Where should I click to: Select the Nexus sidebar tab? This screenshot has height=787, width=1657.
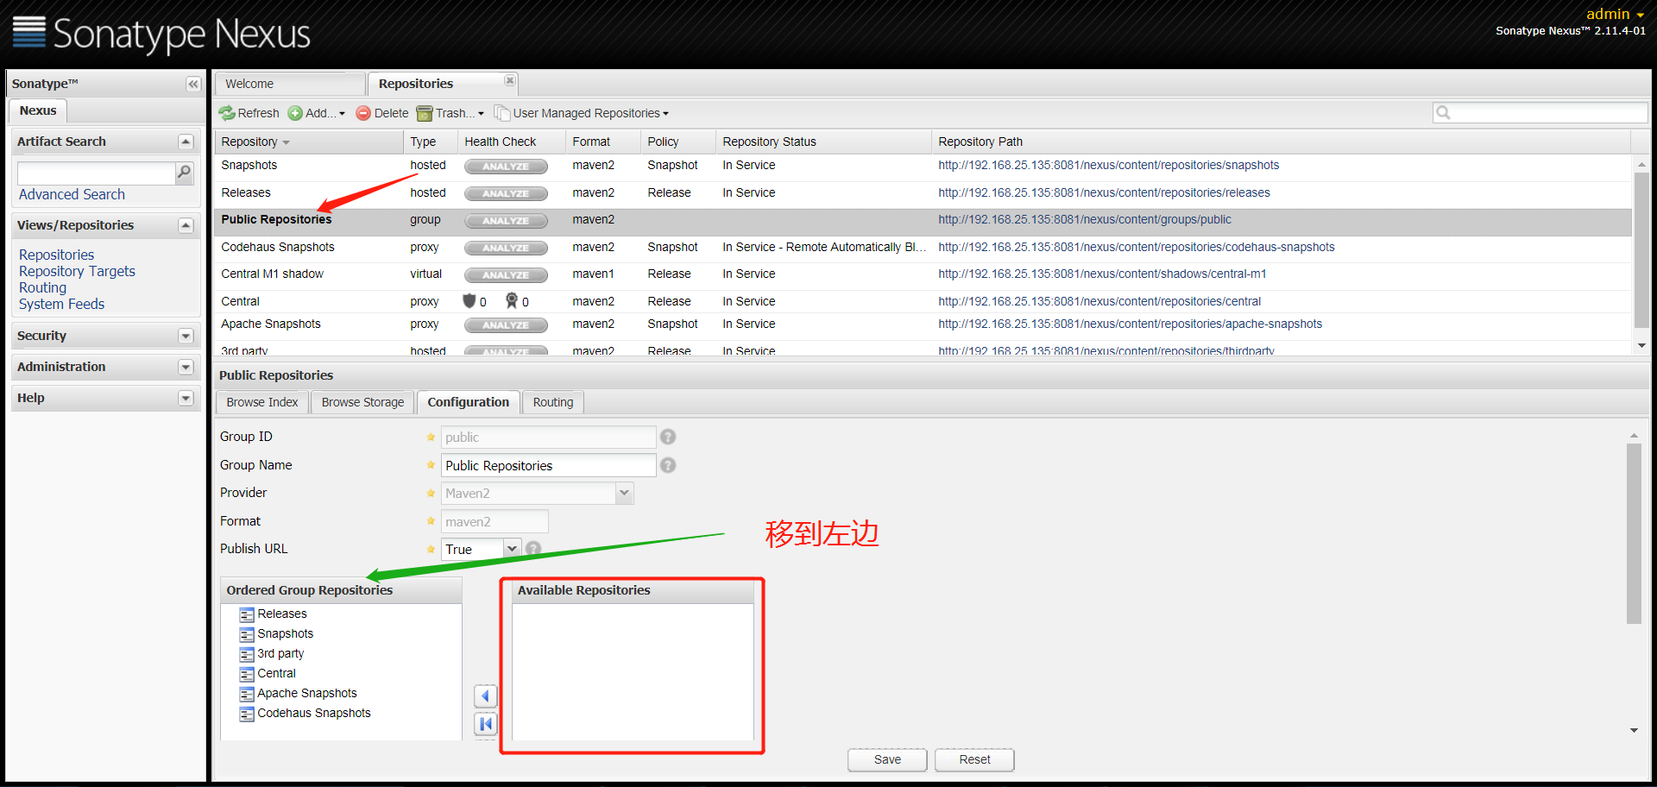(x=38, y=110)
